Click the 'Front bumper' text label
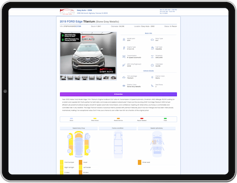 click(69, 162)
